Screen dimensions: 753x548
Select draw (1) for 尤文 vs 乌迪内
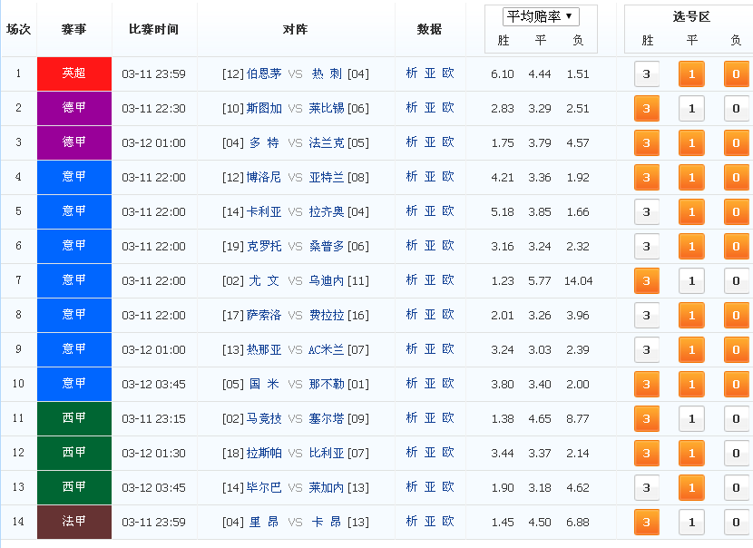click(691, 281)
